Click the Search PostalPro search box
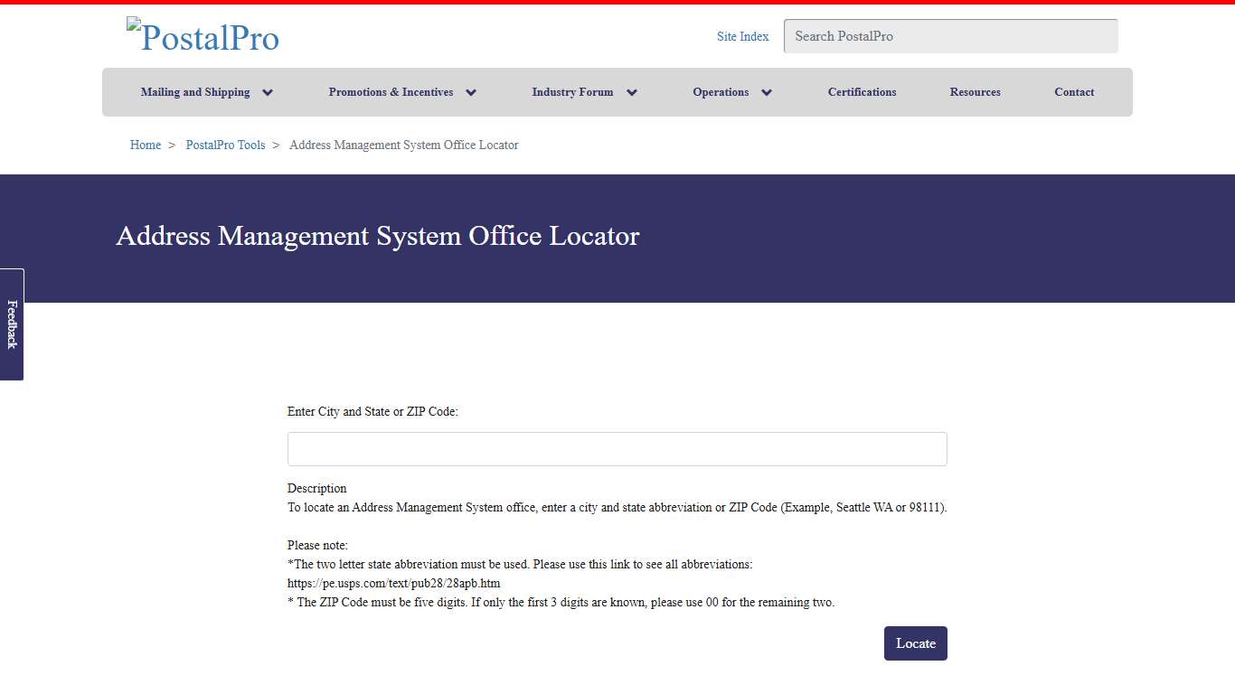The width and height of the screenshot is (1235, 694). [x=950, y=35]
